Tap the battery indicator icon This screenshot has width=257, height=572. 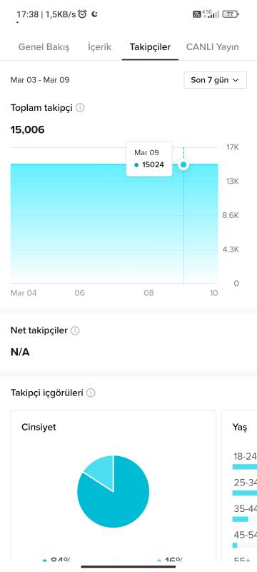coord(231,14)
